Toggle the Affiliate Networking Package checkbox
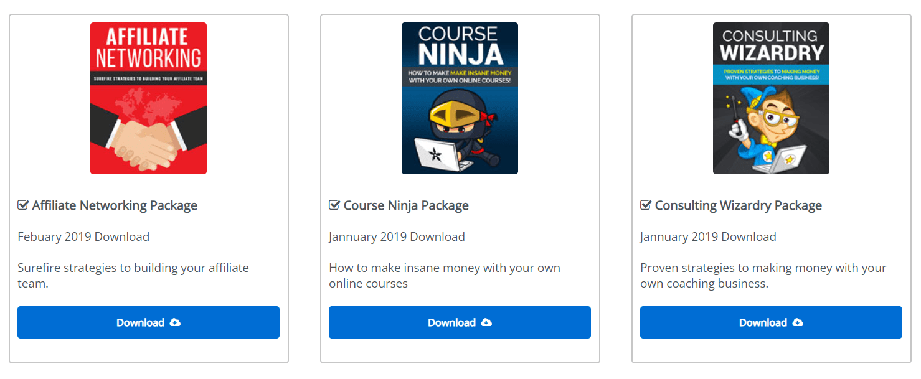This screenshot has height=379, width=921. [23, 205]
